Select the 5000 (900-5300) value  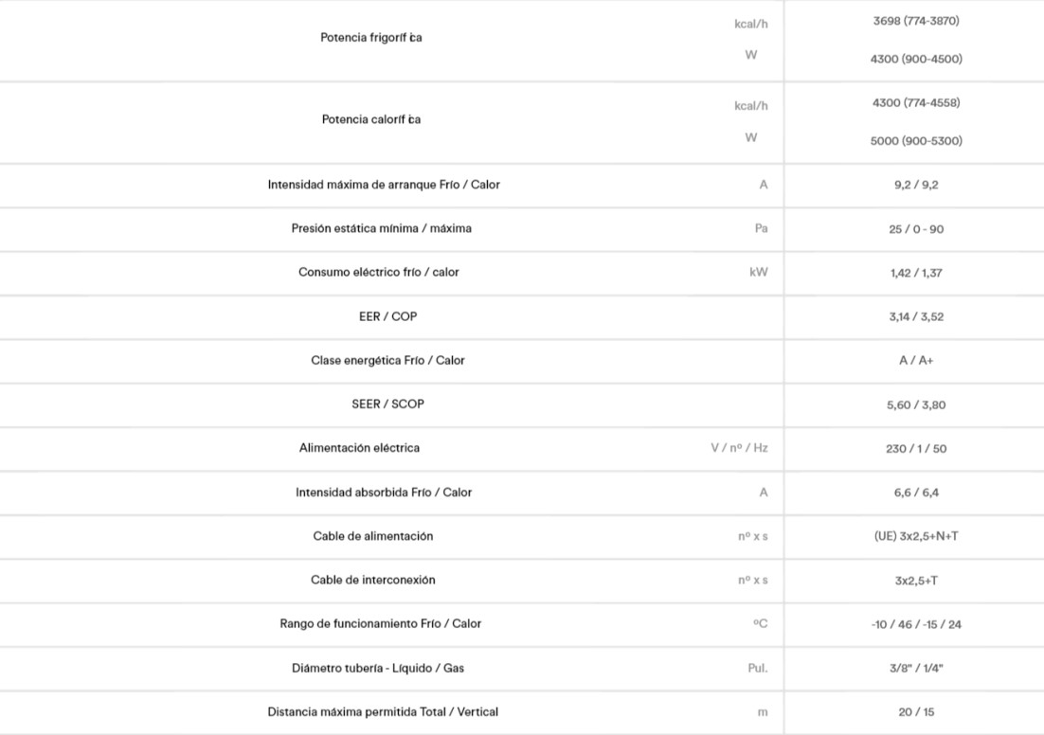point(916,141)
